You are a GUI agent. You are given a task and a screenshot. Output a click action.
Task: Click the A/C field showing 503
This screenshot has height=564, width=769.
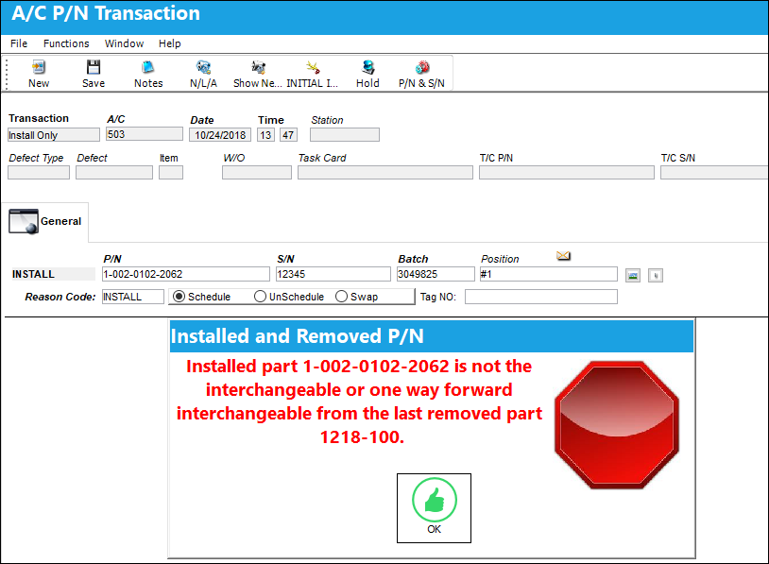[x=145, y=134]
